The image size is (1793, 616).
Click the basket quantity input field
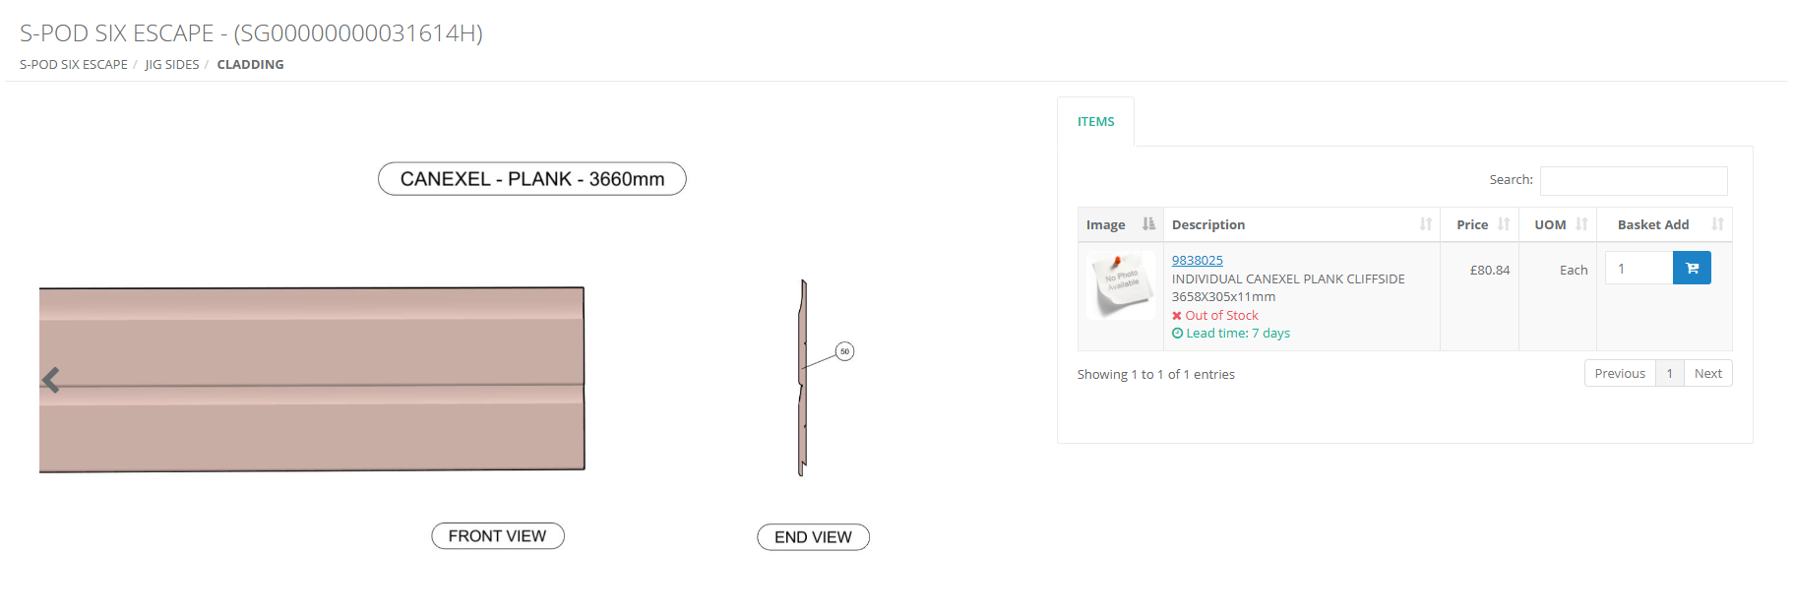pos(1638,268)
